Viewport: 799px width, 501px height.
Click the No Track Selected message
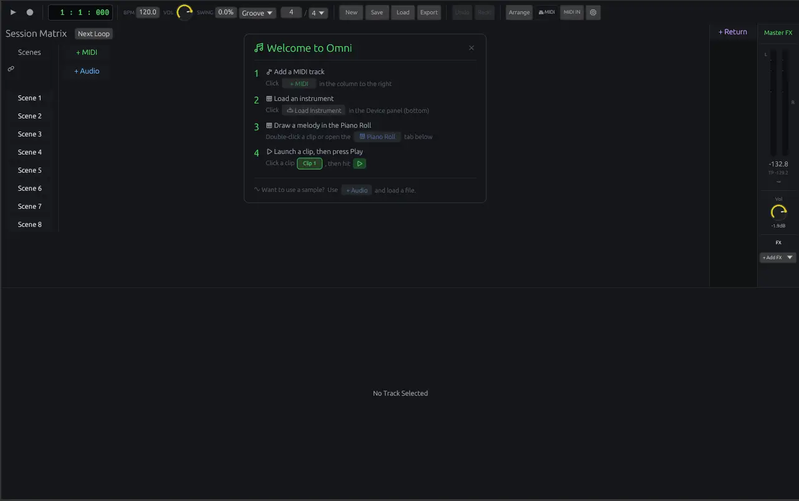pos(400,393)
